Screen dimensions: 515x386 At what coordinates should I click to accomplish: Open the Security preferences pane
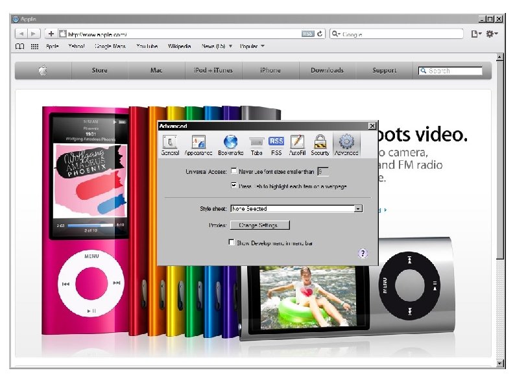(320, 145)
